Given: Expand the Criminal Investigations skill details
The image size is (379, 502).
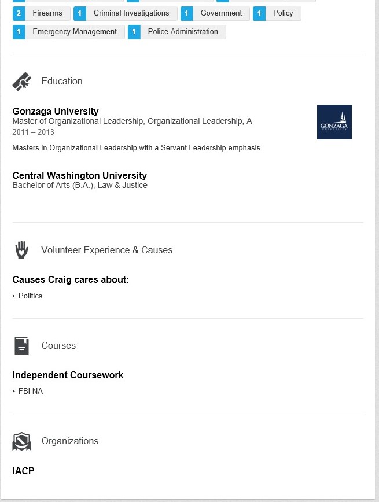Looking at the screenshot, I should click(x=132, y=13).
